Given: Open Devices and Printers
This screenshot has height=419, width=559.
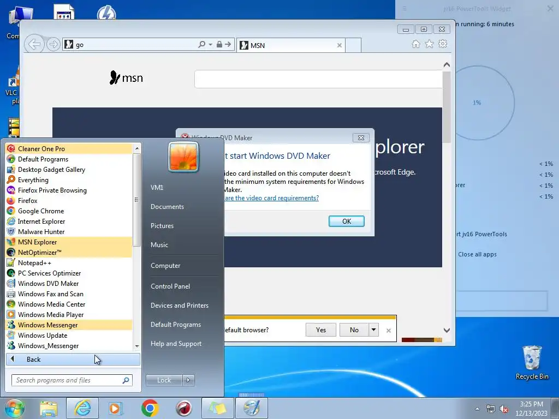Looking at the screenshot, I should [x=179, y=306].
